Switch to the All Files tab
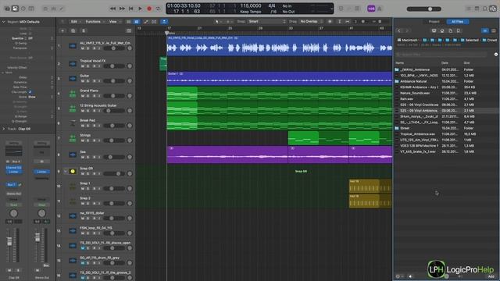 click(457, 22)
